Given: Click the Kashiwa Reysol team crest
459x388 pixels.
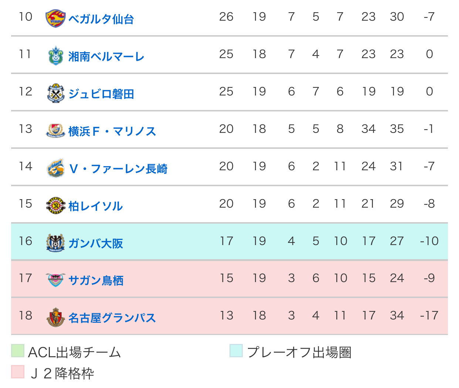Looking at the screenshot, I should pyautogui.click(x=56, y=205).
